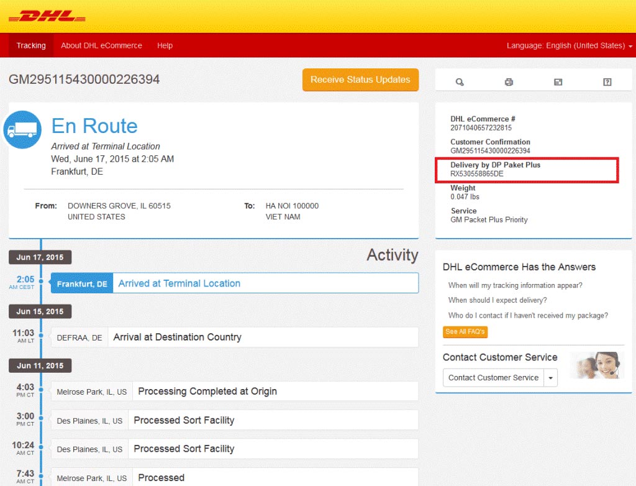The image size is (636, 486).
Task: Expand the Contact Customer Service dropdown arrow
Action: [x=550, y=378]
